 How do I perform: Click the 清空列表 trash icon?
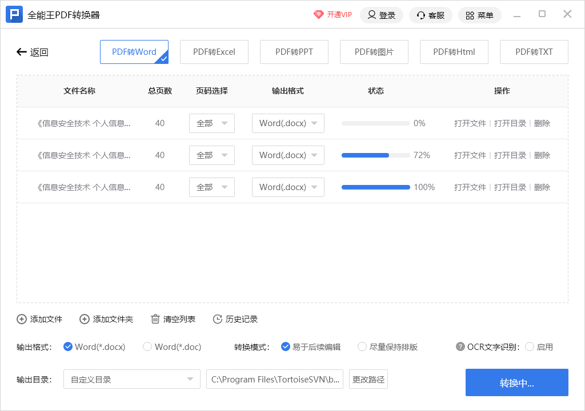[x=155, y=319]
